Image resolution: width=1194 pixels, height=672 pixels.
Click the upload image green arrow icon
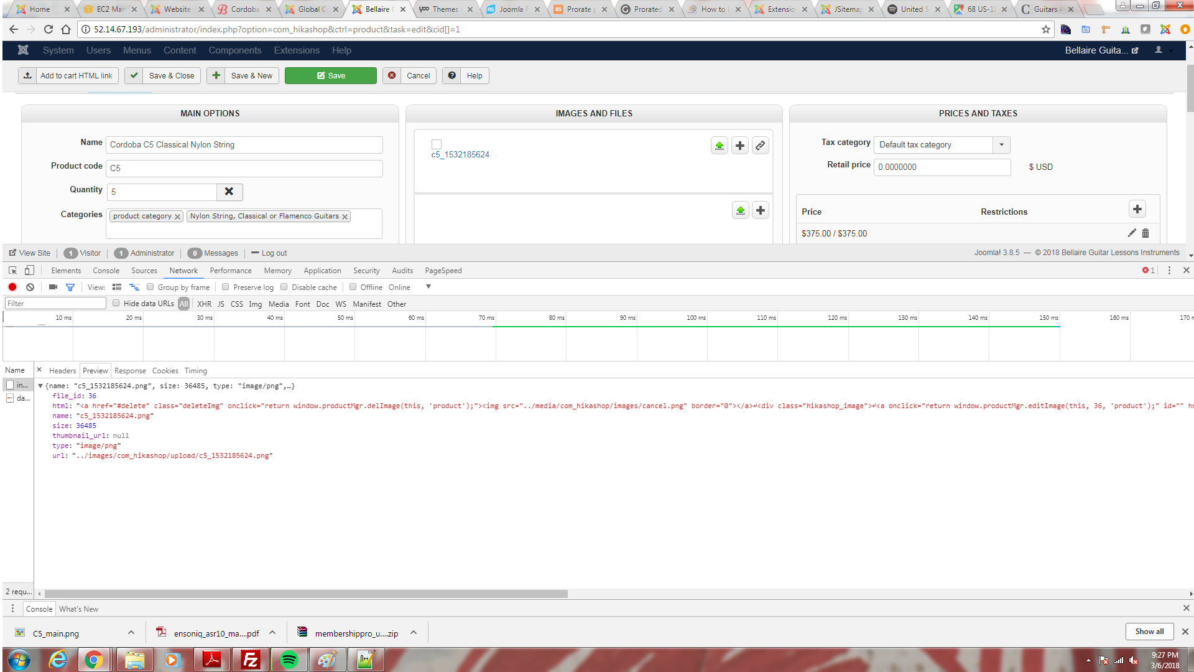pyautogui.click(x=720, y=146)
